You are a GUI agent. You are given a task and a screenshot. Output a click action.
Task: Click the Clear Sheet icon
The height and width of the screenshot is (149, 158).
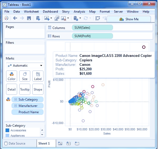[63, 18]
